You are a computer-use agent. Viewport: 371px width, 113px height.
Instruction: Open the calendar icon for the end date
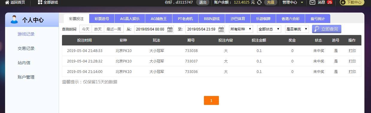pyautogui.click(x=221, y=29)
